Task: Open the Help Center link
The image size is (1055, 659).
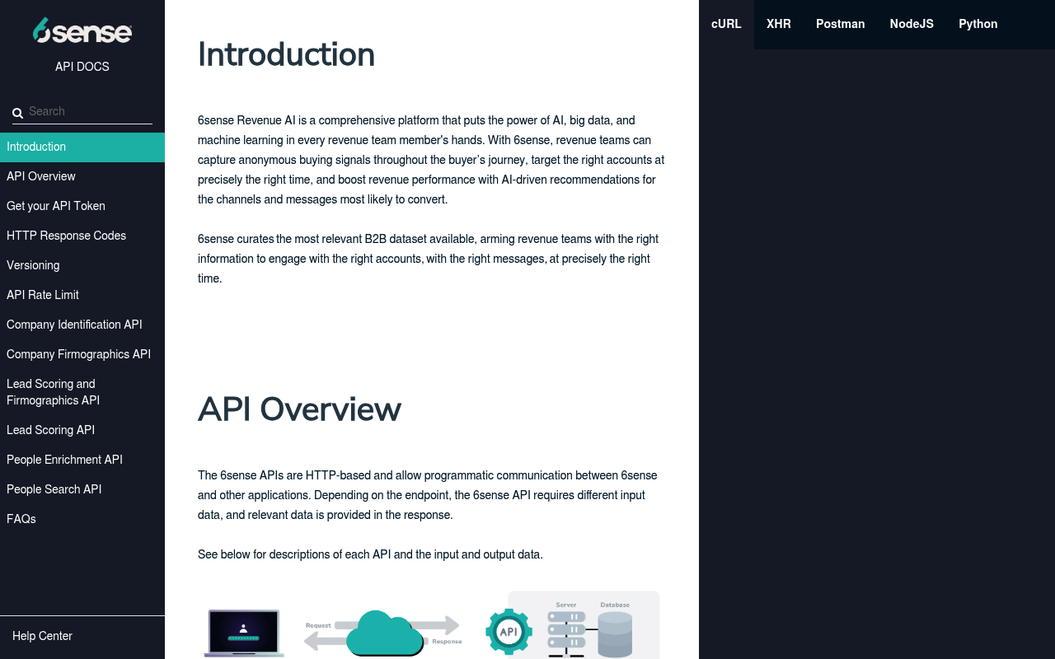Action: click(x=42, y=637)
